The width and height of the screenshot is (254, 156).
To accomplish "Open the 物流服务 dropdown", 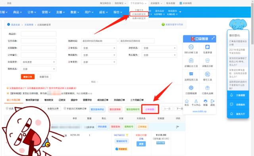I will click(x=99, y=55).
